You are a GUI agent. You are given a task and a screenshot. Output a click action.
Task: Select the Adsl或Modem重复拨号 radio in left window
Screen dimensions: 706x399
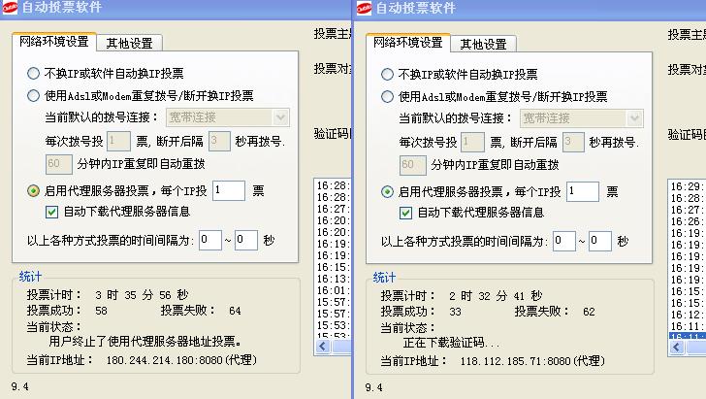tap(34, 96)
